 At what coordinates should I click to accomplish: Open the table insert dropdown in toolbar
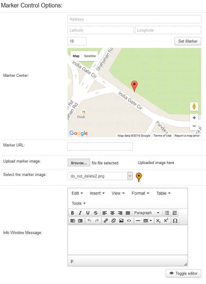[148, 221]
